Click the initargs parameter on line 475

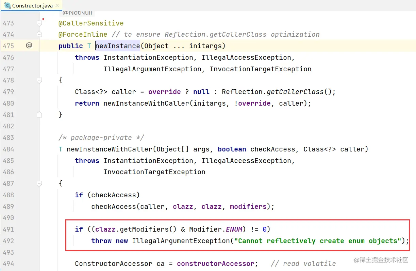coord(205,46)
